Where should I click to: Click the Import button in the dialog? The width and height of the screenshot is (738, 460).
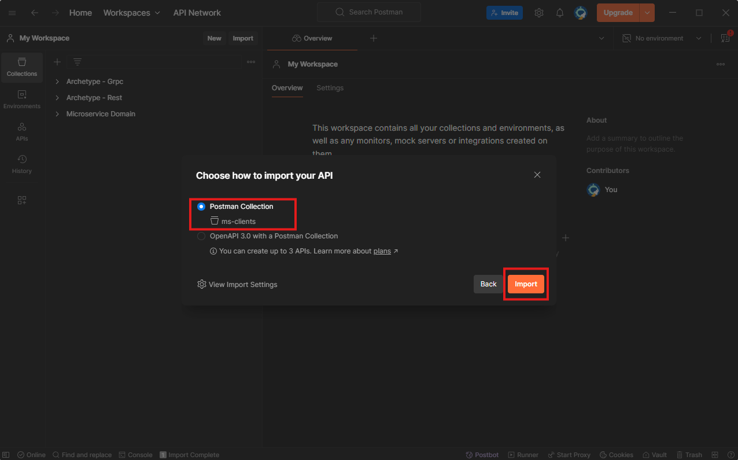526,284
